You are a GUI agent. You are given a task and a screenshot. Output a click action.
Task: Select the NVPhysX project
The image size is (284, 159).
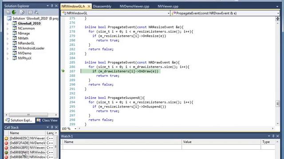pyautogui.click(x=25, y=58)
